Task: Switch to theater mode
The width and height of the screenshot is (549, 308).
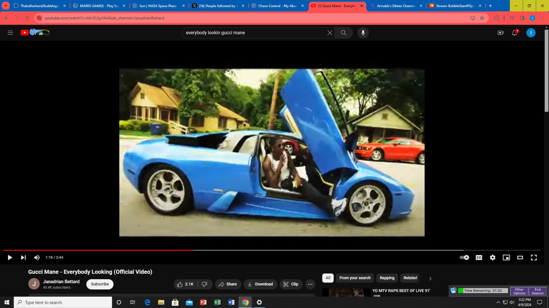Action: [x=520, y=258]
